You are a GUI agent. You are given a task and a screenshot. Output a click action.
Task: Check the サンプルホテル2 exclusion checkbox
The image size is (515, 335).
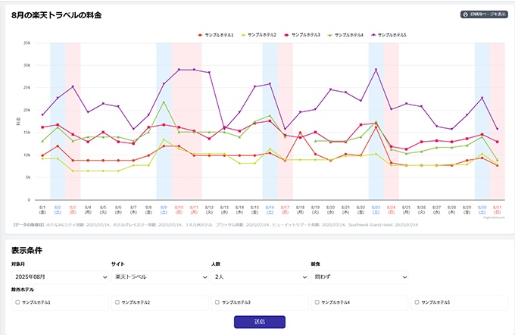tap(117, 302)
